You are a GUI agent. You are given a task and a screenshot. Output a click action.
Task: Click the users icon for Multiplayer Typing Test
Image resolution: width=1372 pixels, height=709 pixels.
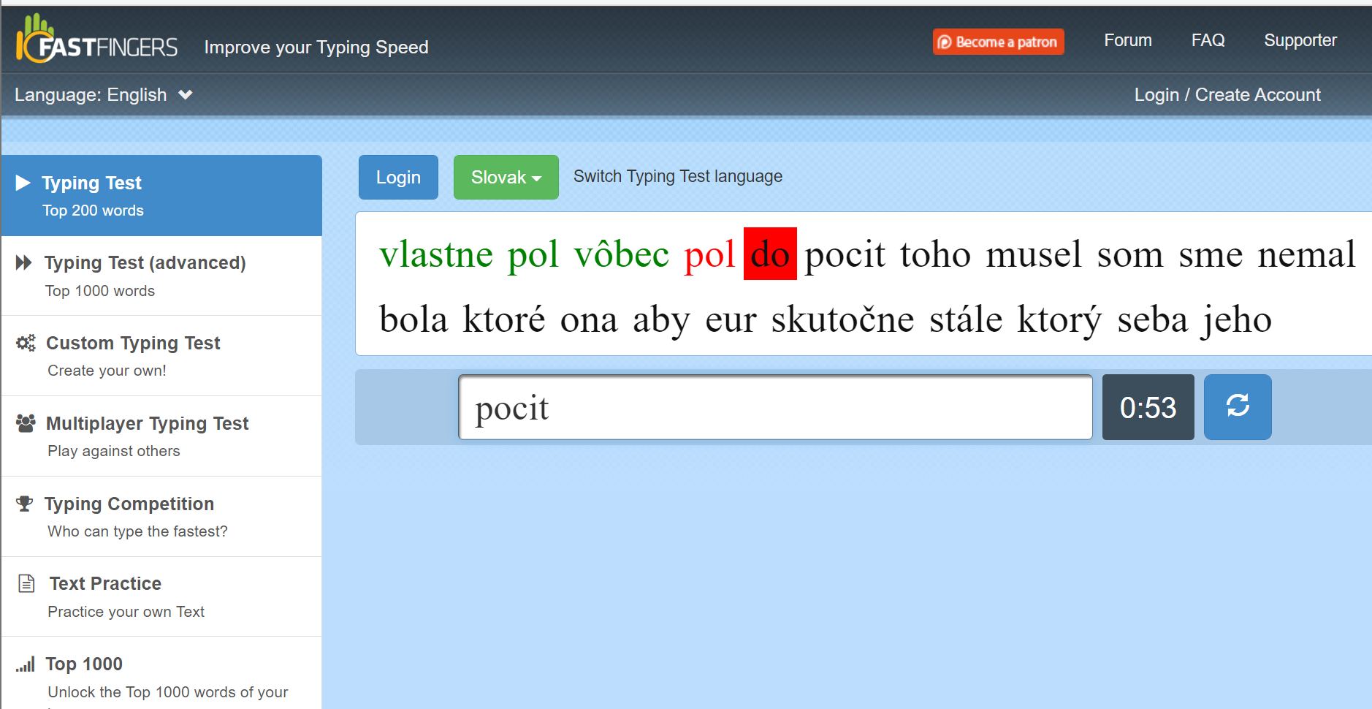coord(26,423)
